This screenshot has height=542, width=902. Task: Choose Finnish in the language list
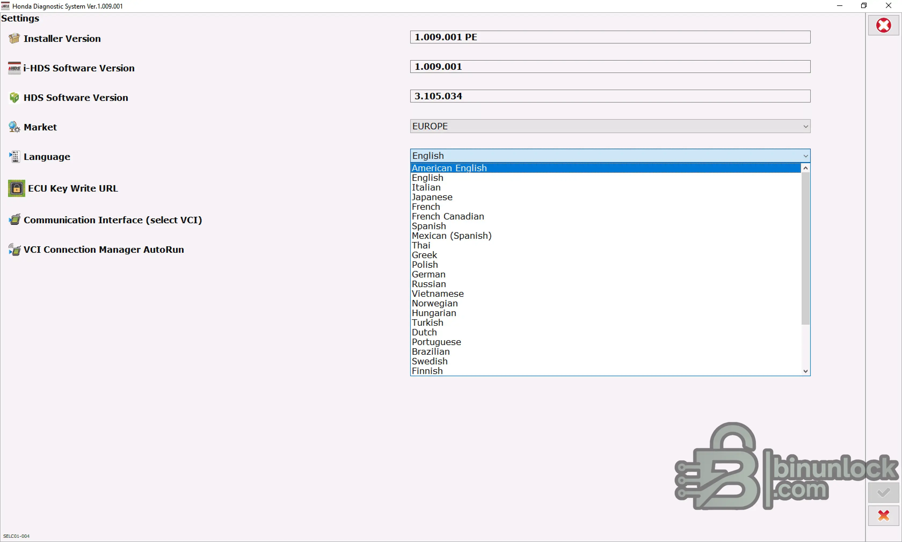point(606,371)
